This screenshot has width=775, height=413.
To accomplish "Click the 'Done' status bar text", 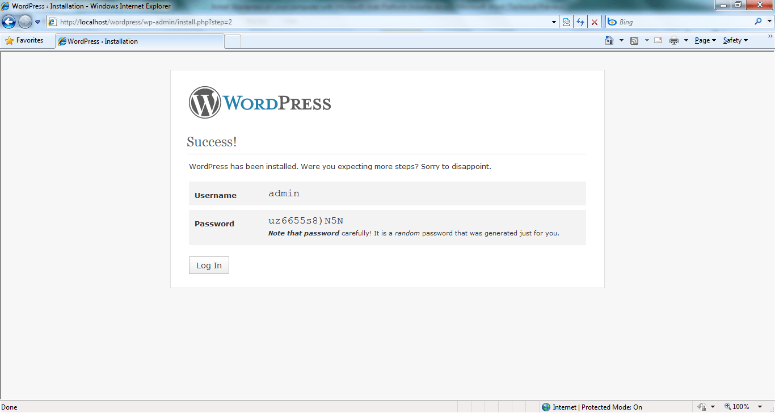I will coord(10,407).
